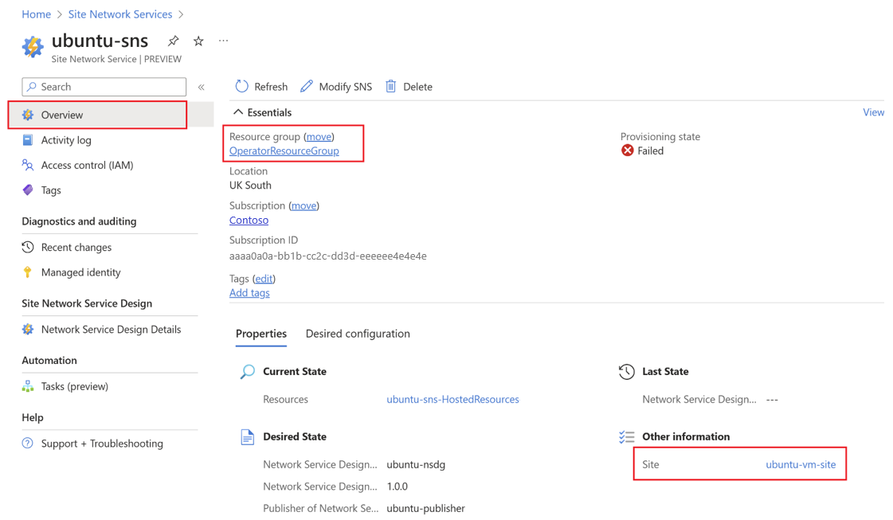This screenshot has width=893, height=520.
Task: Click the Subscription ID value
Action: (328, 256)
